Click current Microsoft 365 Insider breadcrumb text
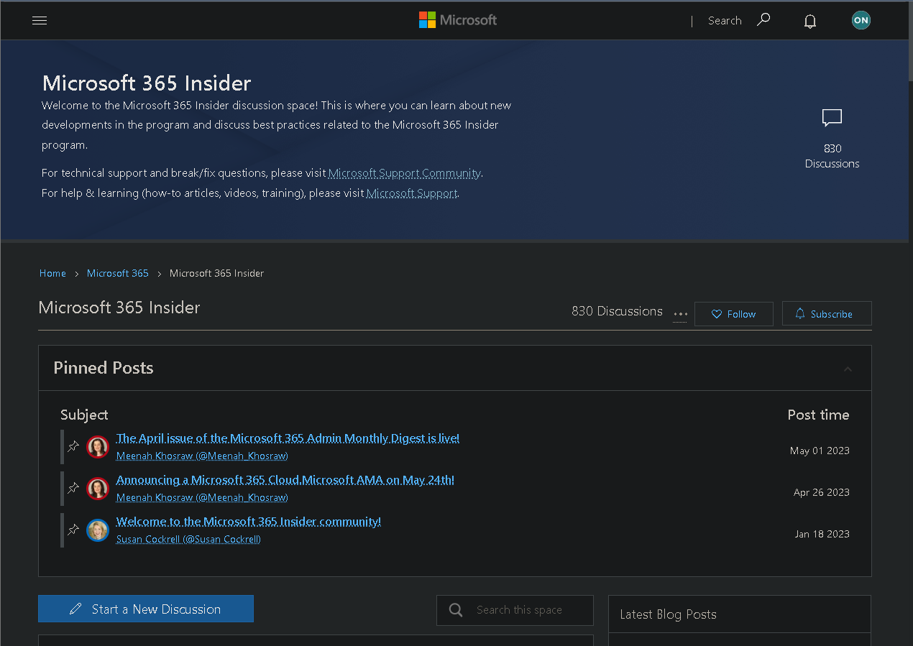The image size is (913, 646). (x=216, y=273)
